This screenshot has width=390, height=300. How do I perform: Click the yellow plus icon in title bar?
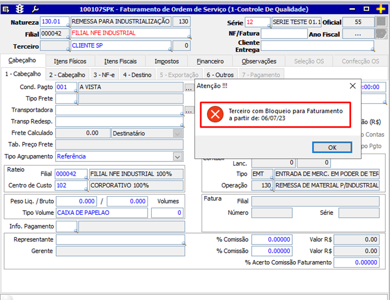coord(381,9)
